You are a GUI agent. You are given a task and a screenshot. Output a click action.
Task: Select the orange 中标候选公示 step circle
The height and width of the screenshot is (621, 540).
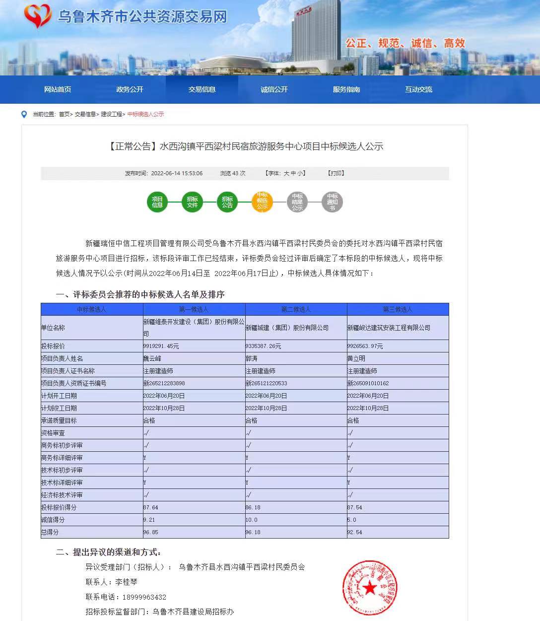[262, 202]
